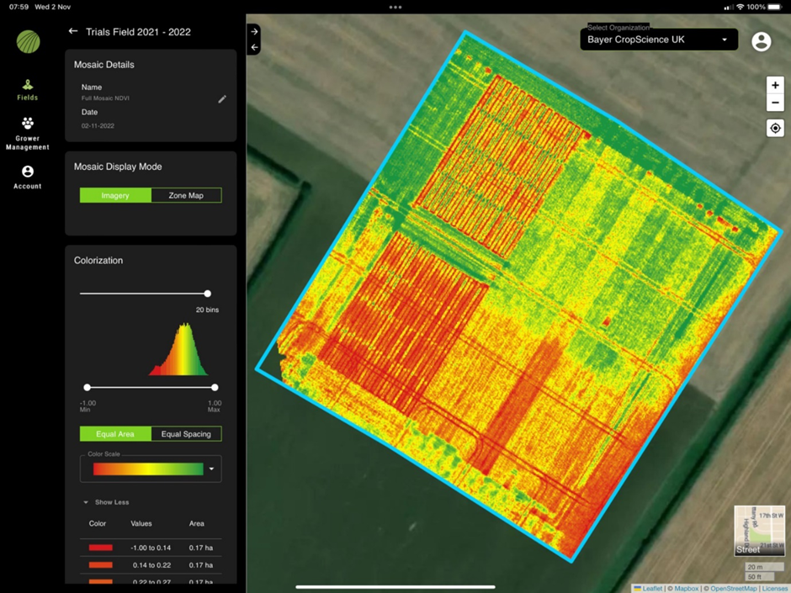791x593 pixels.
Task: Open the OpenStreetMap attribution link
Action: (x=734, y=589)
